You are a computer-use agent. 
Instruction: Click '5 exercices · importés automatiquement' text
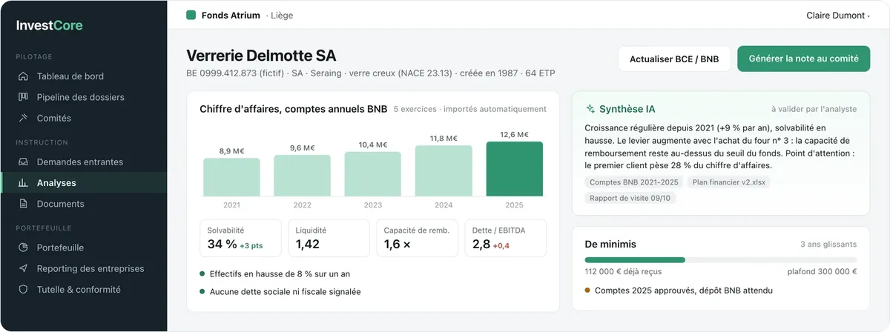(470, 109)
